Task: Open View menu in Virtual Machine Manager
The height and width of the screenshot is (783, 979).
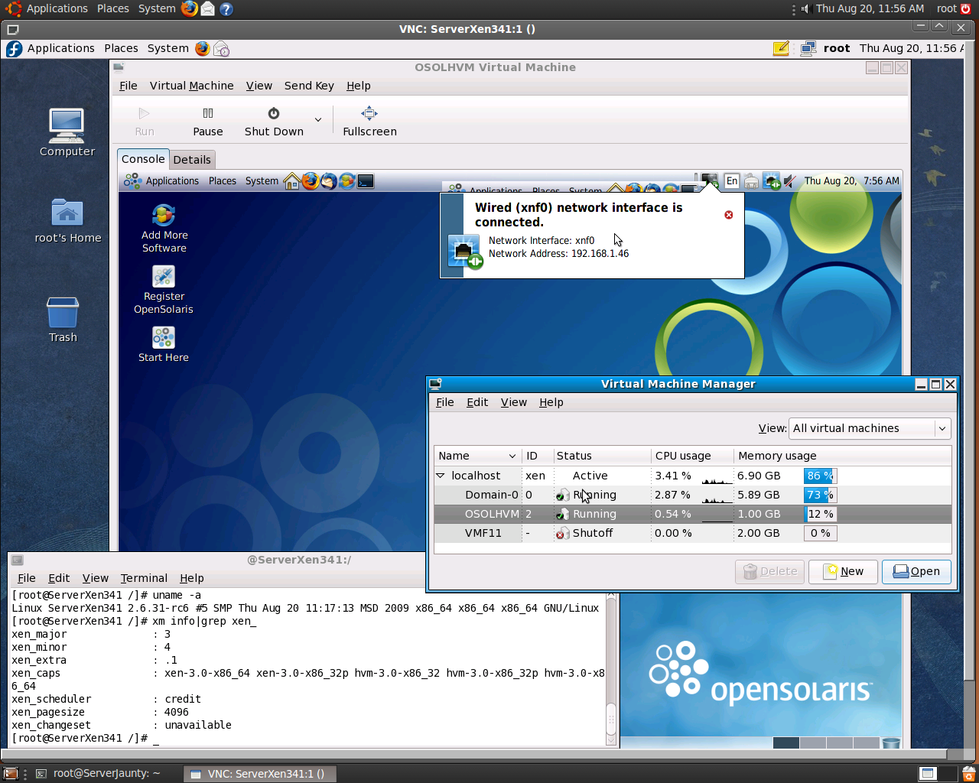Action: (x=514, y=402)
